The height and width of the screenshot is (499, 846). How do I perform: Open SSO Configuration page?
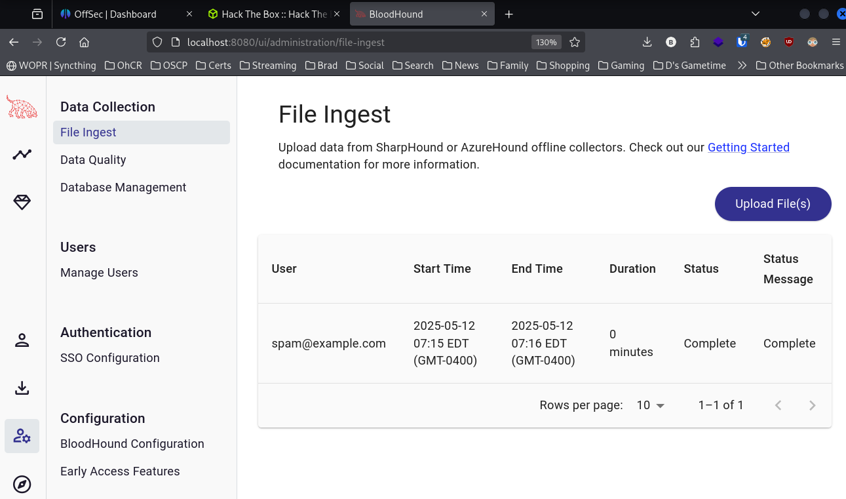point(110,358)
